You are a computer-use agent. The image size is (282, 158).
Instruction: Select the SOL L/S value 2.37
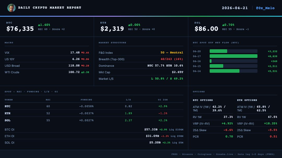tap(128, 120)
